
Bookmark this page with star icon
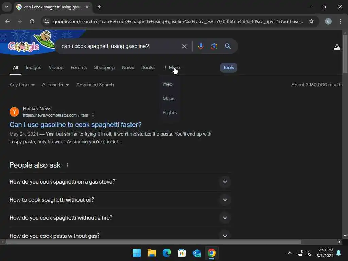311,21
